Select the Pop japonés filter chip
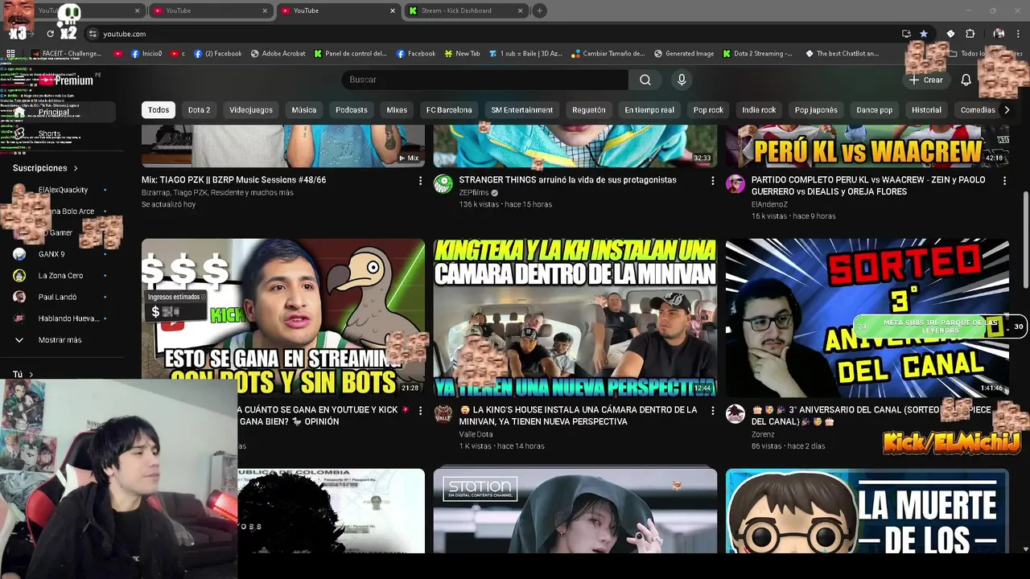1030x579 pixels. tap(816, 110)
